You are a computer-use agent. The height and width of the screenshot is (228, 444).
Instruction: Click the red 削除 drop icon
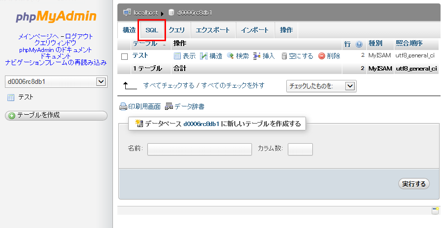pos(321,56)
